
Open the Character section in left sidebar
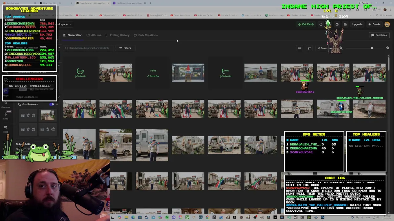point(6,104)
